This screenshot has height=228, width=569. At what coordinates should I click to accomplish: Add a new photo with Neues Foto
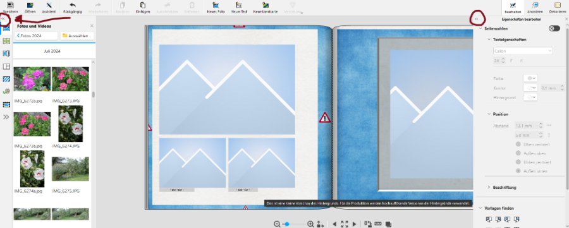pyautogui.click(x=216, y=7)
